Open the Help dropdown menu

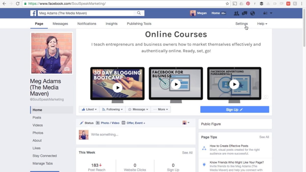pyautogui.click(x=262, y=24)
